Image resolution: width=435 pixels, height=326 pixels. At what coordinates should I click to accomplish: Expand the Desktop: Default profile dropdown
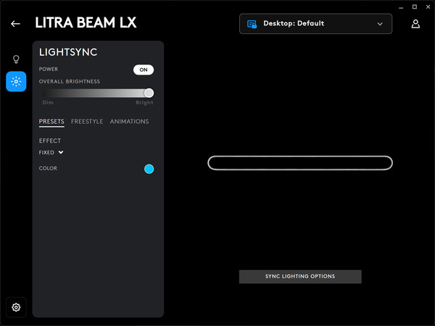click(315, 24)
